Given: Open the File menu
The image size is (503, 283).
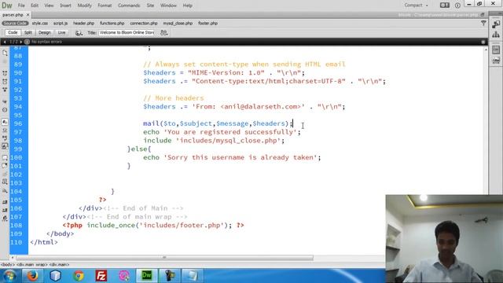Looking at the screenshot, I should pyautogui.click(x=21, y=6).
